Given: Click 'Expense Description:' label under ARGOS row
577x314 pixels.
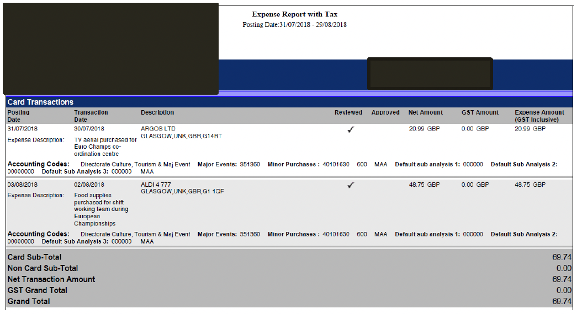Looking at the screenshot, I should coord(36,140).
